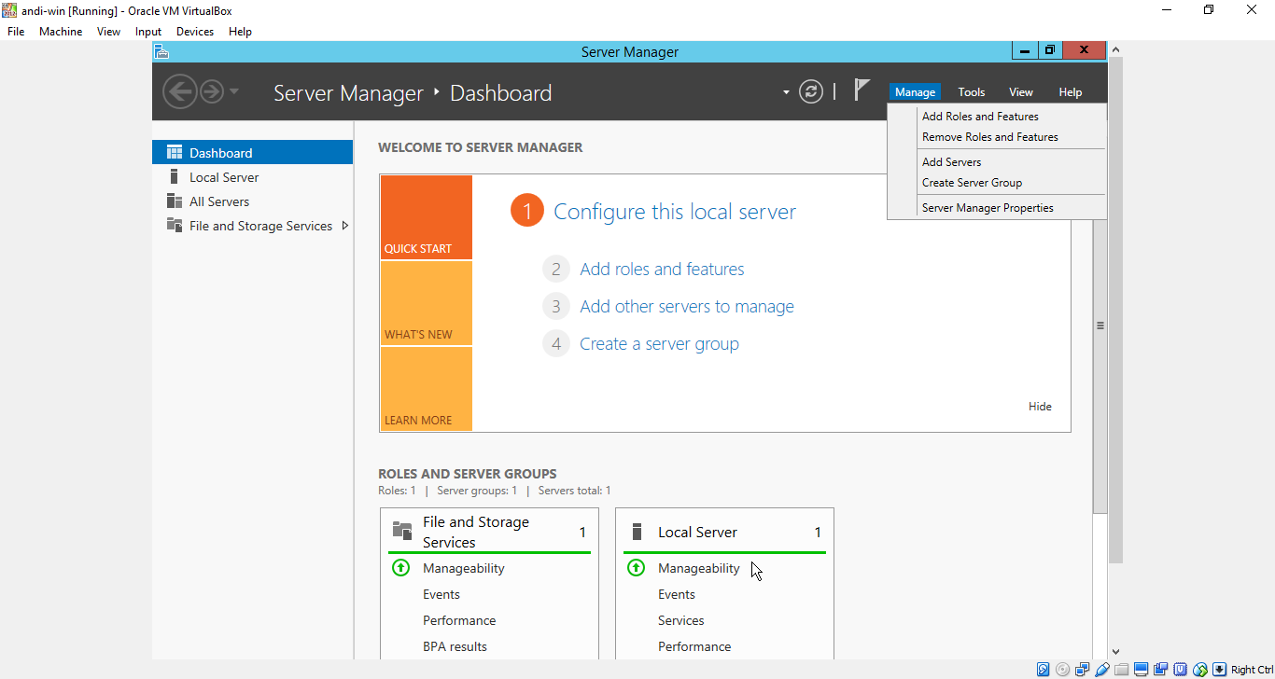Viewport: 1275px width, 679px height.
Task: Click the 'Add other servers to manage' link
Action: 687,307
